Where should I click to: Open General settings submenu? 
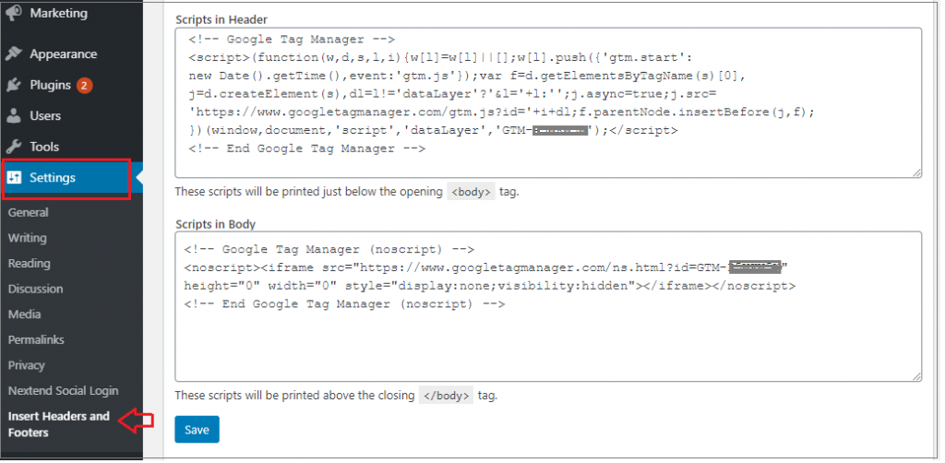29,212
